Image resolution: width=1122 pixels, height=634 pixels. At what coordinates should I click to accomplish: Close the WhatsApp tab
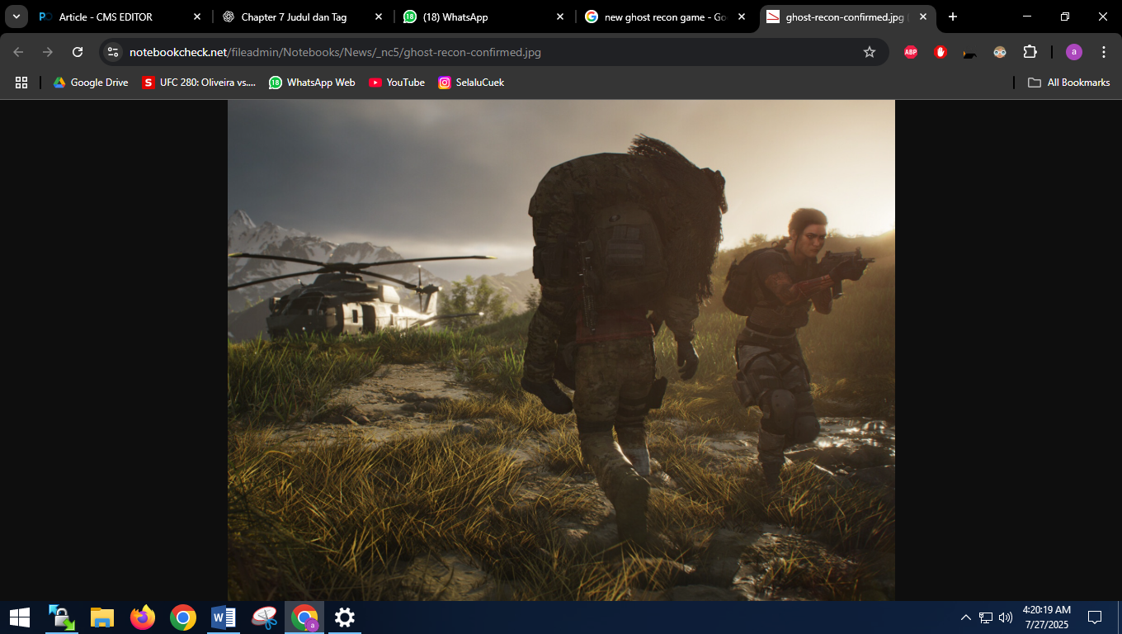click(x=560, y=17)
